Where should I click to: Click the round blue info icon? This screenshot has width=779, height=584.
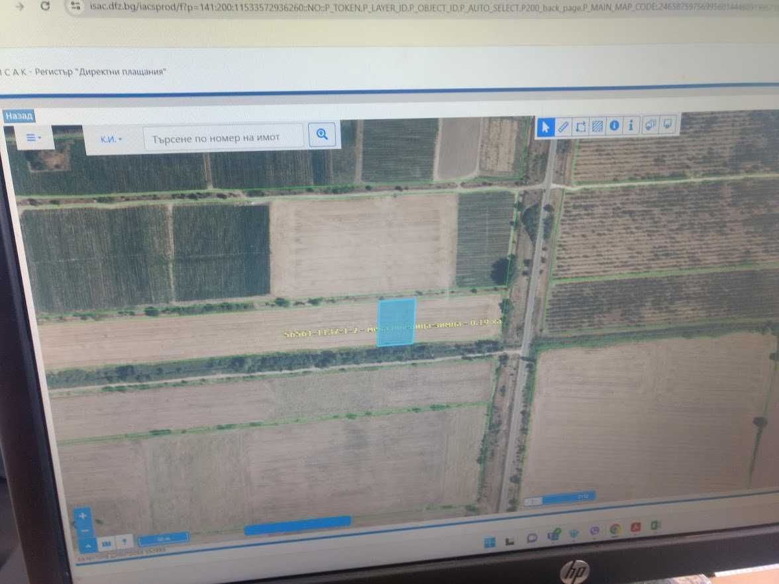tap(614, 125)
